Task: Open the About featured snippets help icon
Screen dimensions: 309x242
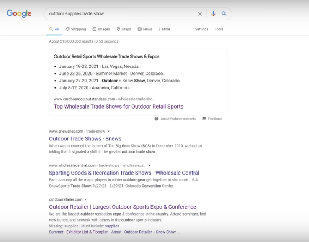Action: click(x=157, y=119)
